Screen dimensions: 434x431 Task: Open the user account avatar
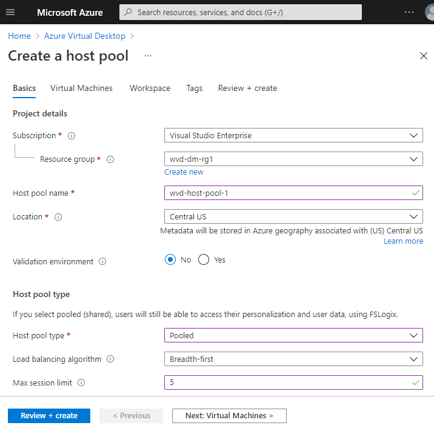pos(430,12)
